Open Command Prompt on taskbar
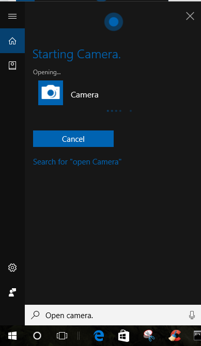201x346 pixels. pyautogui.click(x=197, y=336)
